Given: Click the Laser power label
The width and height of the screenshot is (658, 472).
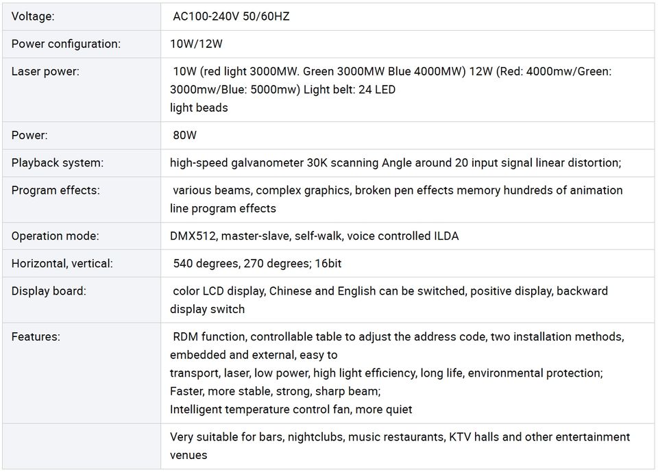Looking at the screenshot, I should coord(45,71).
